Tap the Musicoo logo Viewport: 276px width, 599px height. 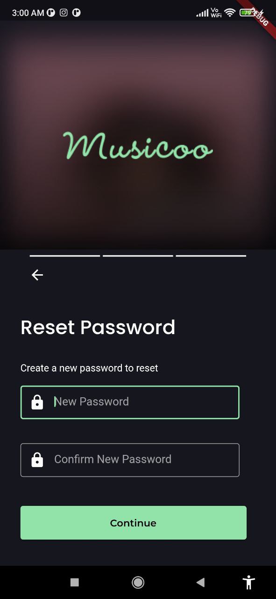[x=138, y=146]
